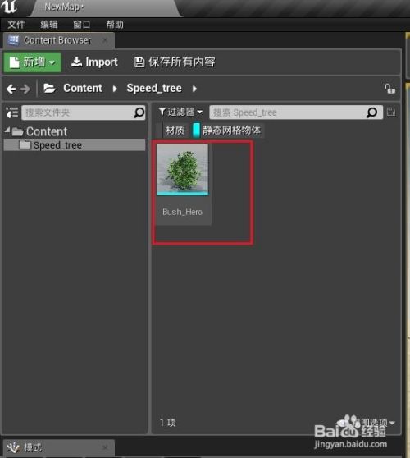Click the Unreal Engine logo icon

[9, 7]
